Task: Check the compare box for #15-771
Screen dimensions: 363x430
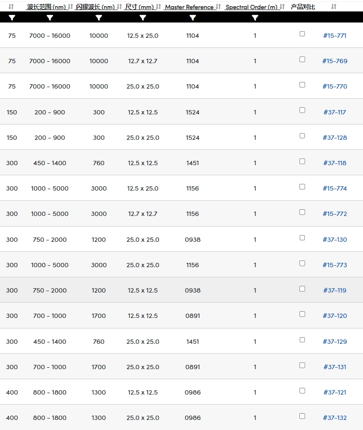Action: pyautogui.click(x=302, y=34)
